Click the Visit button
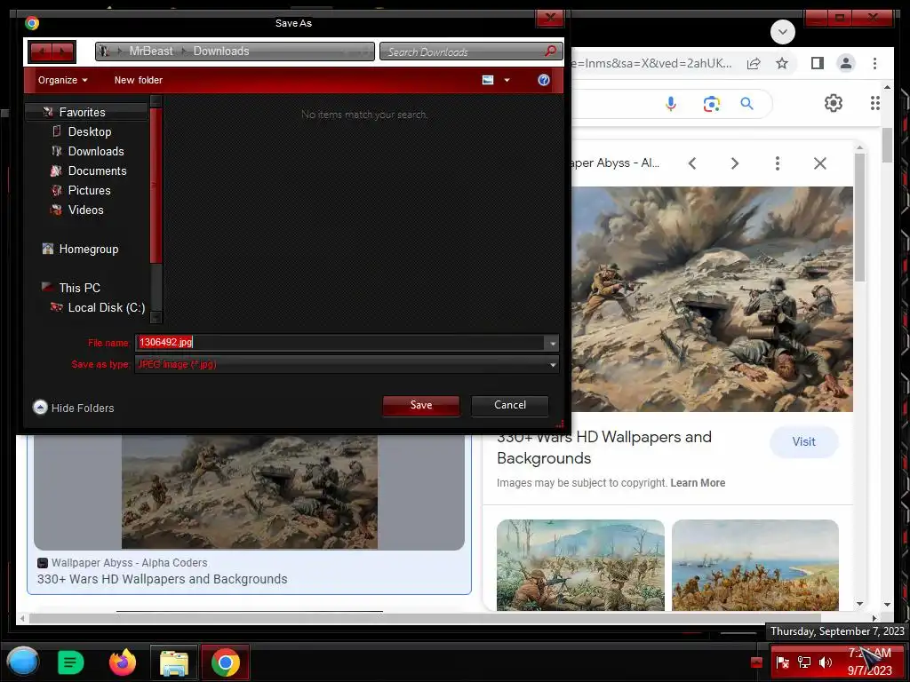The width and height of the screenshot is (910, 682). (x=803, y=442)
